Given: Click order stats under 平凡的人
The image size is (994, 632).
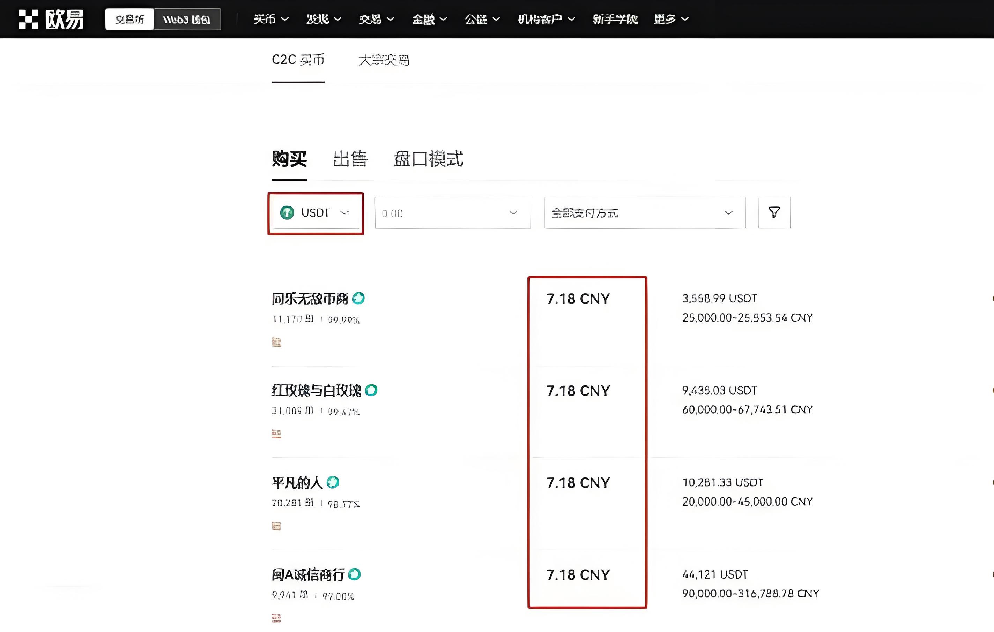Looking at the screenshot, I should pyautogui.click(x=316, y=503).
